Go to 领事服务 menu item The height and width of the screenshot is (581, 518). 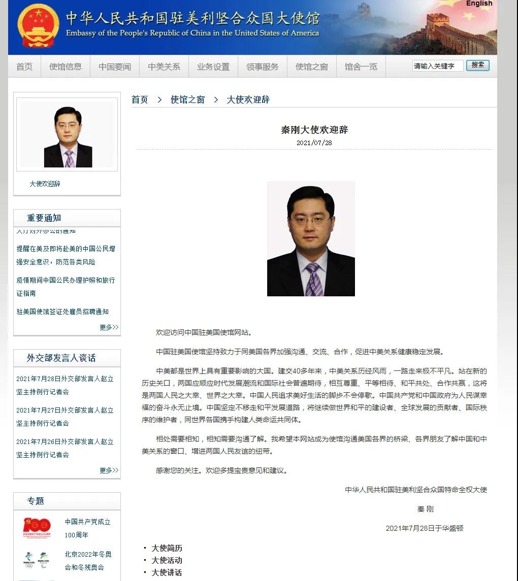coord(263,66)
